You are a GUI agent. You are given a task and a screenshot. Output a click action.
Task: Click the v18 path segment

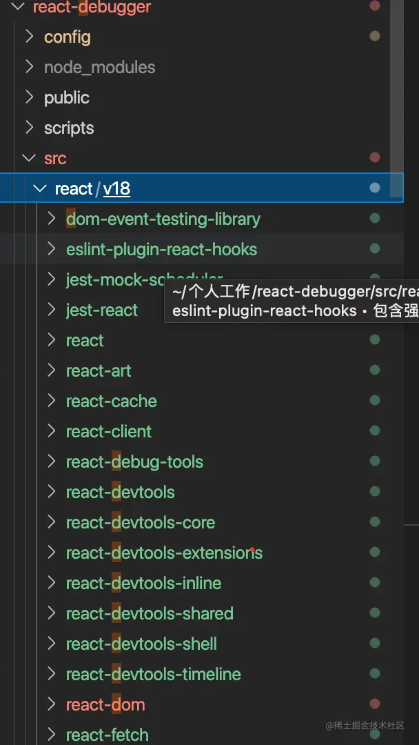116,189
